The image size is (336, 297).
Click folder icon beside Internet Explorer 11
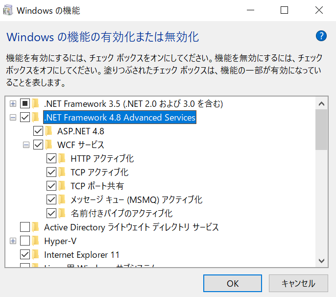coord(35,255)
